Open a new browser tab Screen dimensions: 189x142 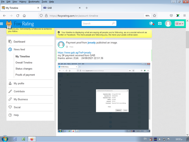[x=87, y=8]
